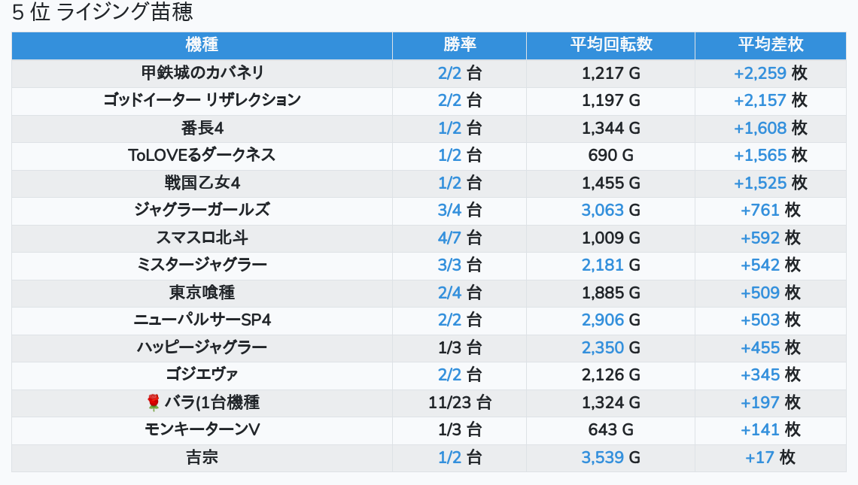Click the 戦国乙女4 machine name
The image size is (858, 485).
point(202,183)
